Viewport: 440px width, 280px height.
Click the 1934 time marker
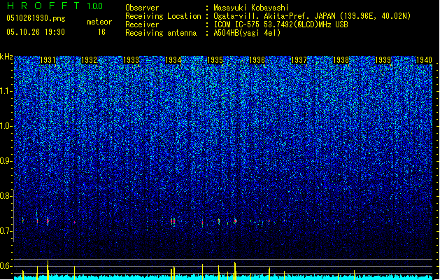(173, 60)
